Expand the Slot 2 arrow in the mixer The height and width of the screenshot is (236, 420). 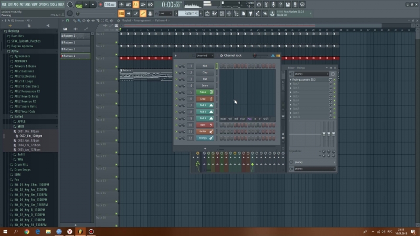[291, 84]
